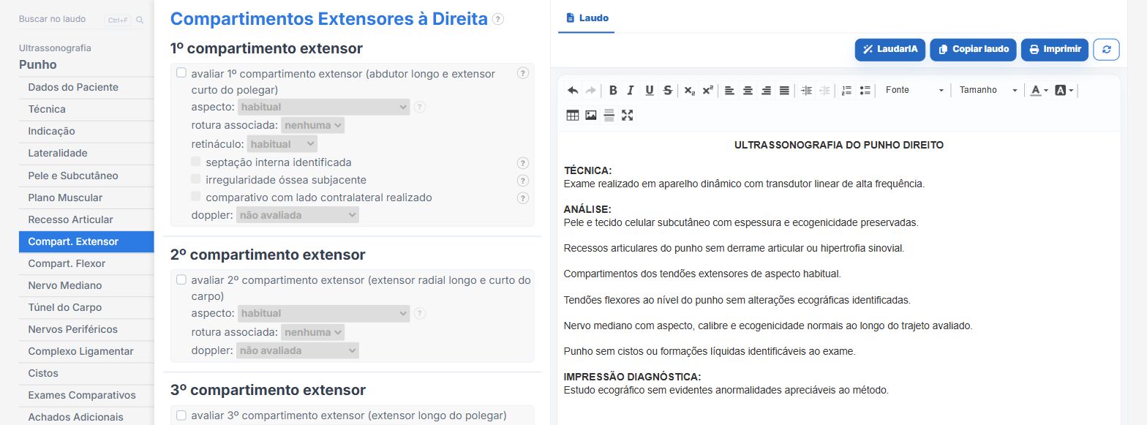Open help for comparativo com lado contralateral

522,198
